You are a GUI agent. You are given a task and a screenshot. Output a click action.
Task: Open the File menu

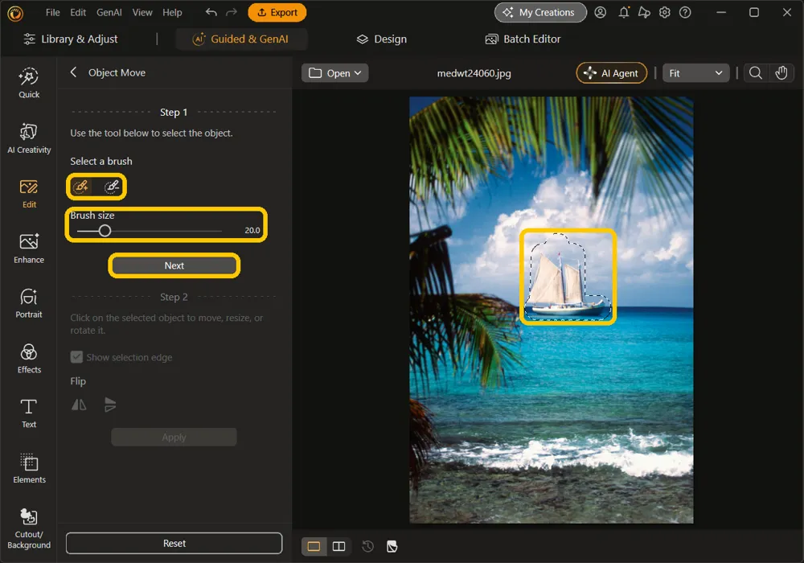tap(52, 12)
